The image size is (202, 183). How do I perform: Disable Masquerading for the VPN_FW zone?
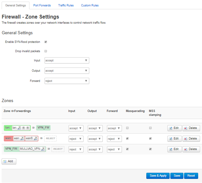[127, 149]
